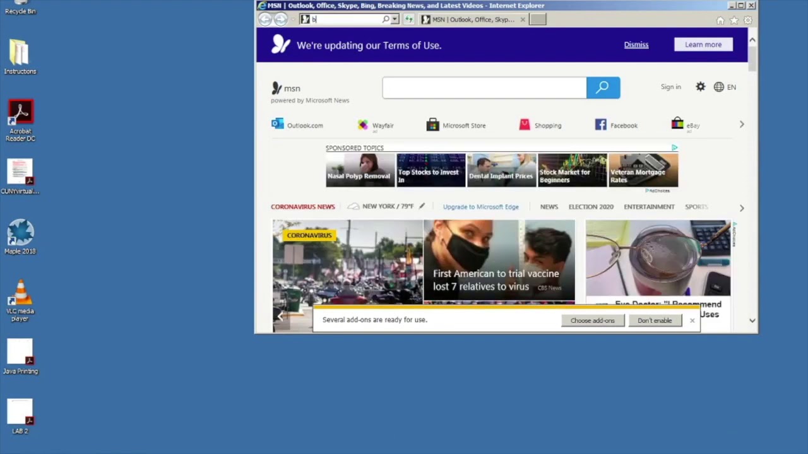Open the Outlook.com shortcut

click(x=297, y=125)
